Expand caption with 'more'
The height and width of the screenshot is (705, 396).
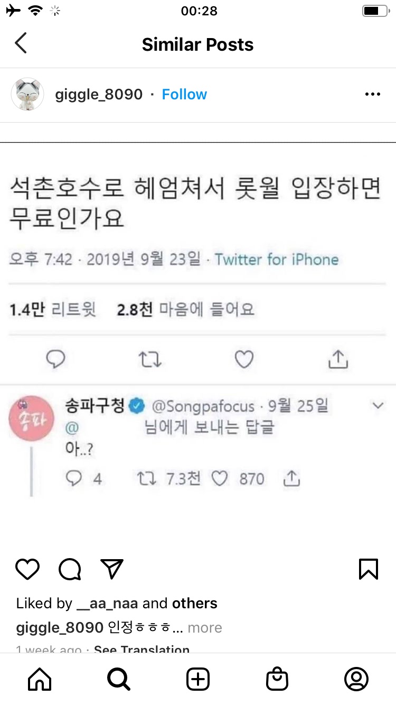[x=205, y=628]
